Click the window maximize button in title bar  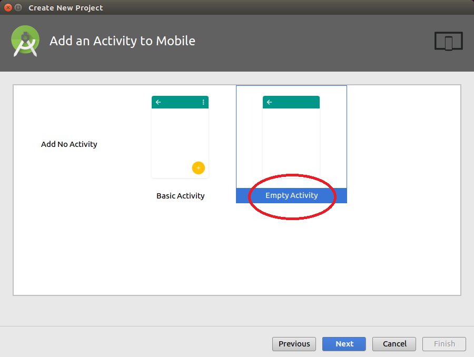[x=18, y=7]
